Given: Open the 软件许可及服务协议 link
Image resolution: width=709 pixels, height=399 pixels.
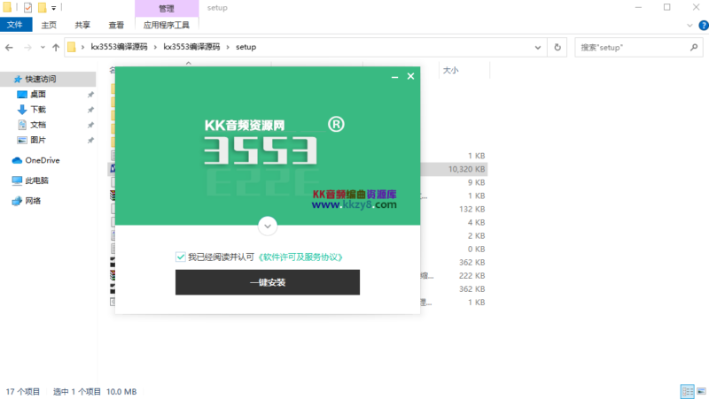Looking at the screenshot, I should [x=300, y=257].
